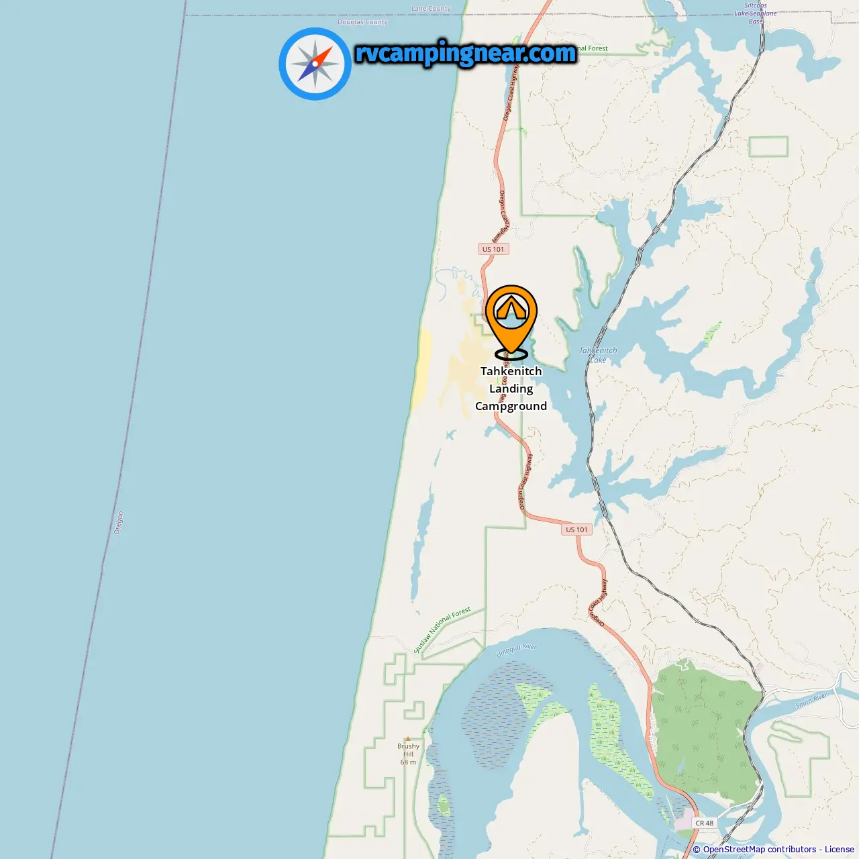Screen dimensions: 859x859
Task: Click the orange campground location pin
Action: (x=511, y=322)
